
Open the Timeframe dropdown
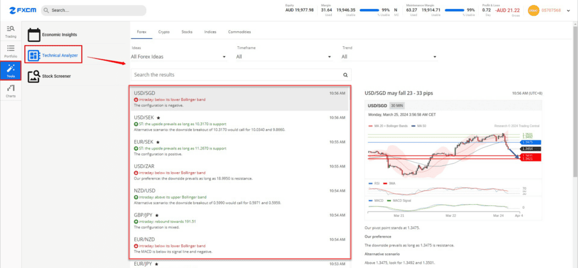pos(284,57)
